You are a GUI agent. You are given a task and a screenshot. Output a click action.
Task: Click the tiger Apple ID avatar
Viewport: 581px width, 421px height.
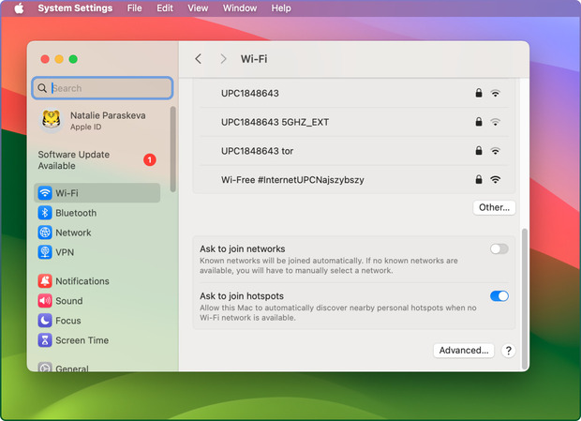click(x=52, y=120)
